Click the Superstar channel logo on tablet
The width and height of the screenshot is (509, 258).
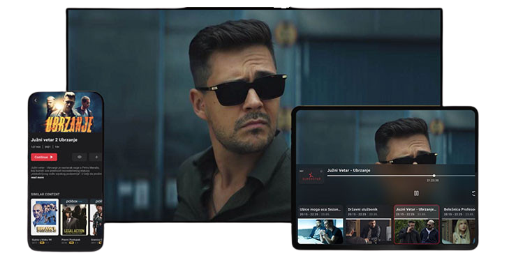pyautogui.click(x=311, y=176)
